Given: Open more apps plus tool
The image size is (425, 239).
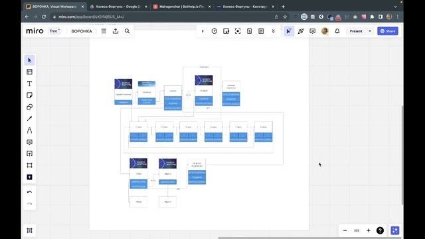Looking at the screenshot, I should (x=29, y=177).
